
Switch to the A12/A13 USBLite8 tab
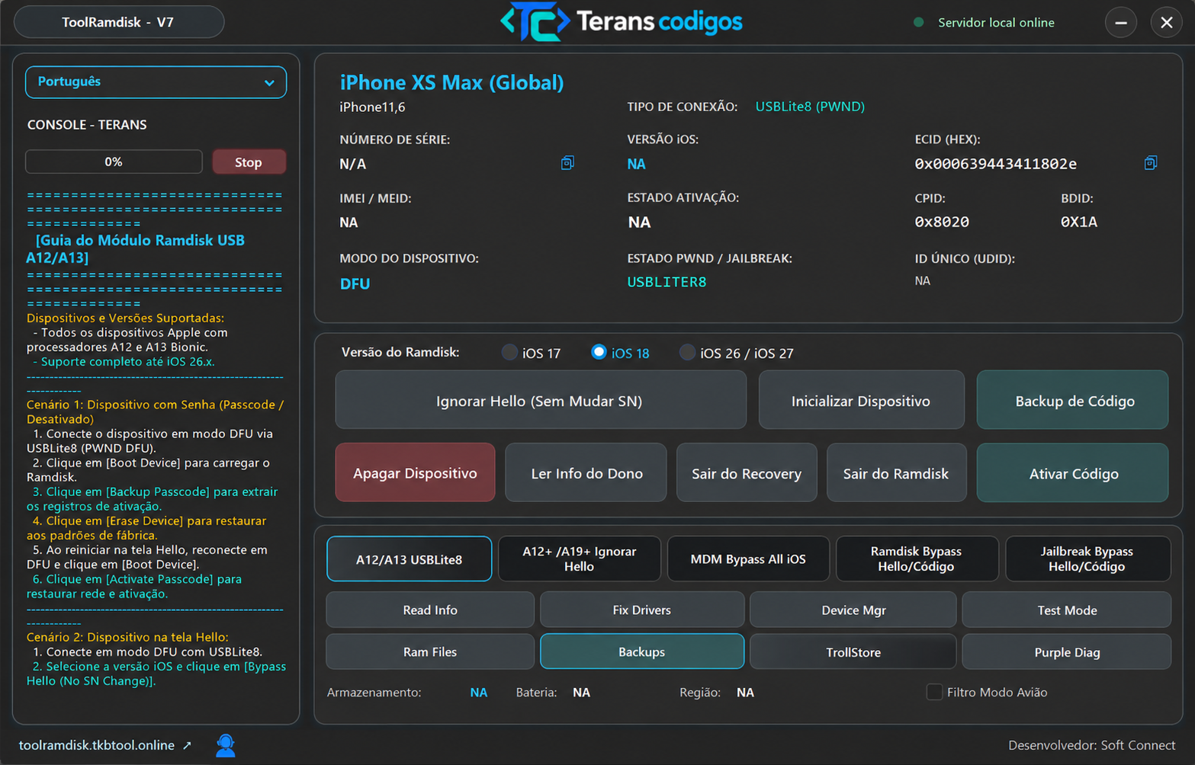[409, 559]
